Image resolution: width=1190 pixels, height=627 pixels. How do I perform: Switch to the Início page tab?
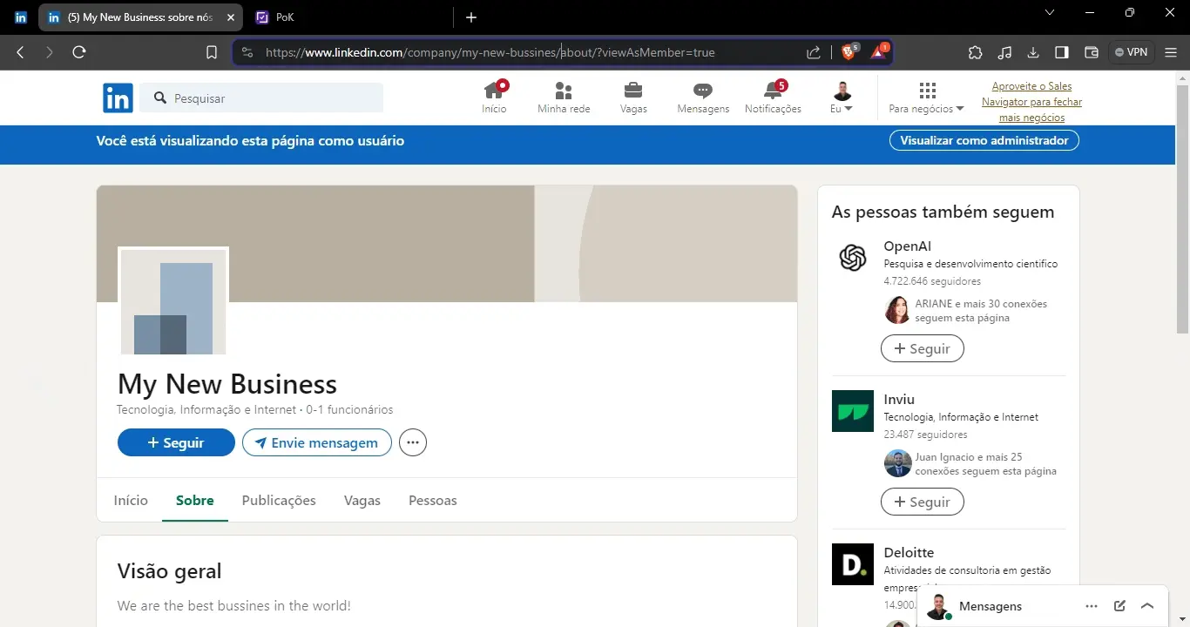pos(131,501)
